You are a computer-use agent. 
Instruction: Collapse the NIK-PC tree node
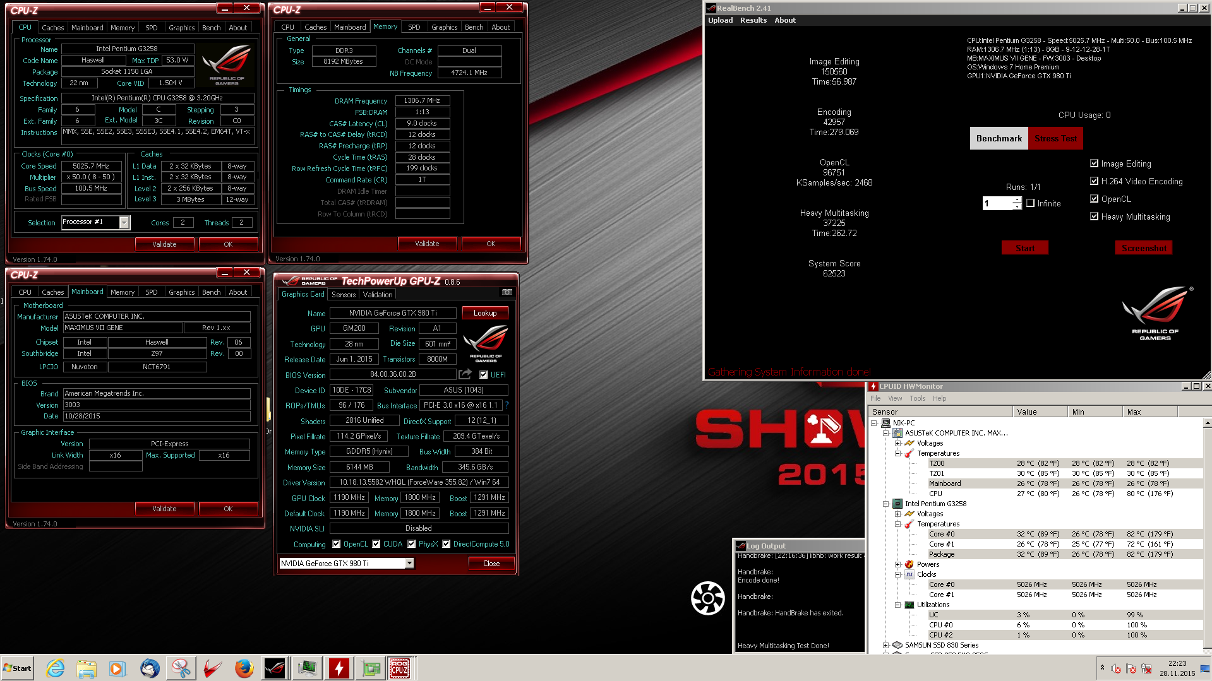873,423
